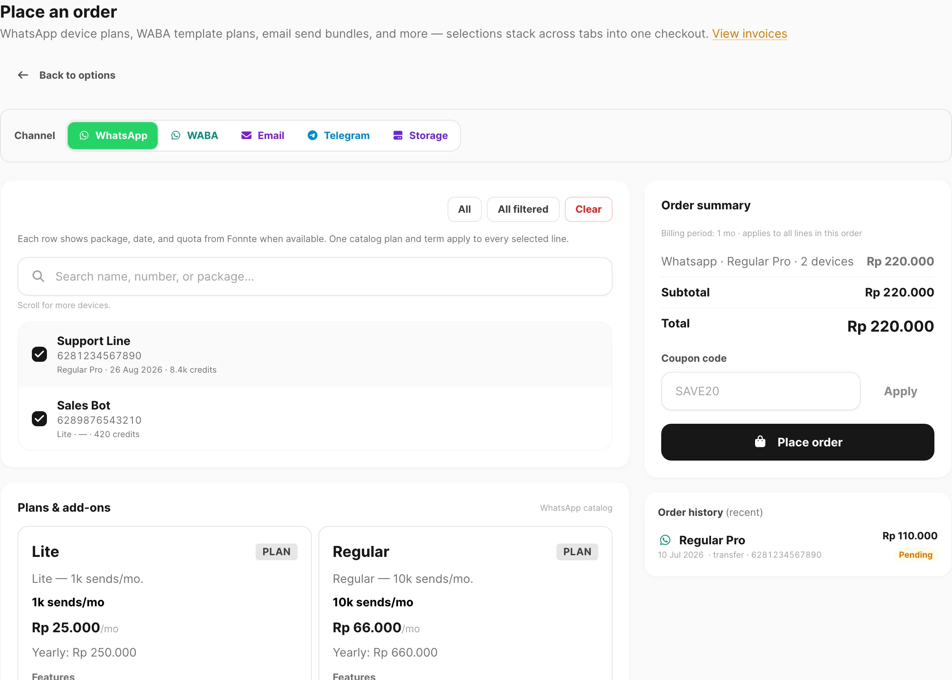Click the PLAN badge on Lite card

pos(277,551)
